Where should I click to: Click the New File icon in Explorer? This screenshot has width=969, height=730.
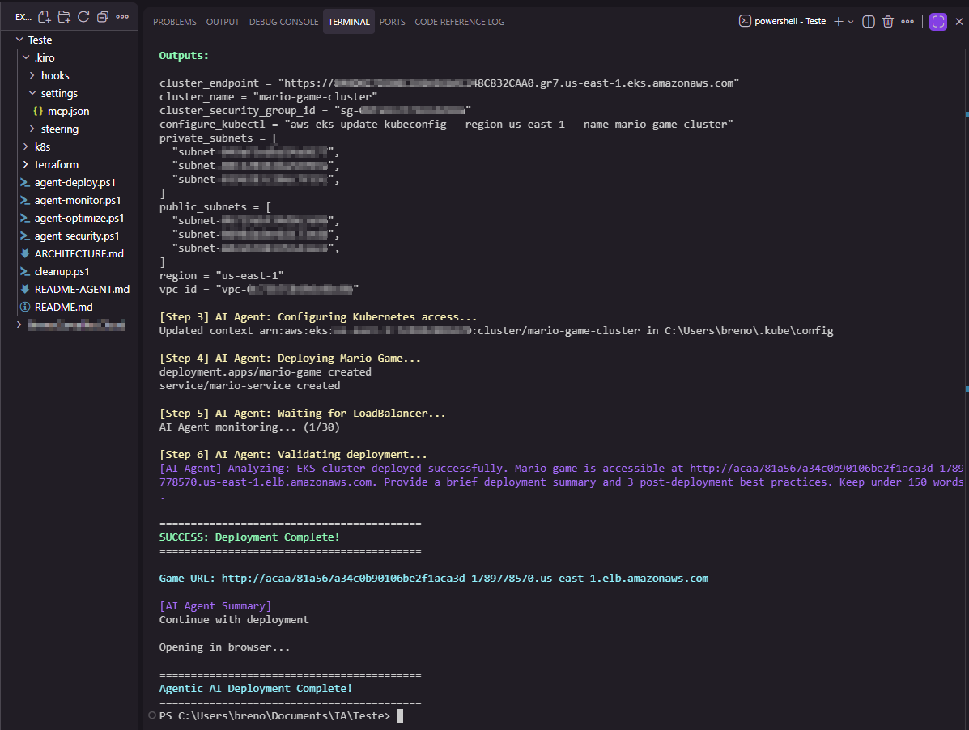click(45, 16)
